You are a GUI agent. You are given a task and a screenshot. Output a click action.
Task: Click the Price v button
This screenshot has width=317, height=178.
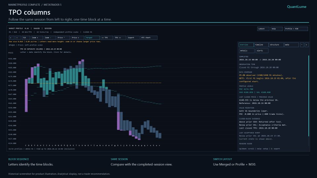point(77,38)
